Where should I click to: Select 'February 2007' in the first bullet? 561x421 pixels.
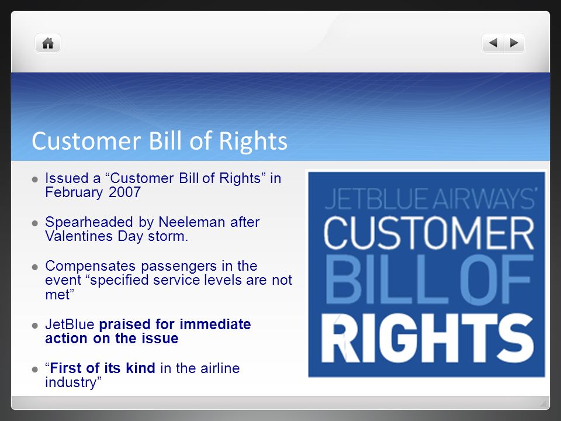[93, 192]
